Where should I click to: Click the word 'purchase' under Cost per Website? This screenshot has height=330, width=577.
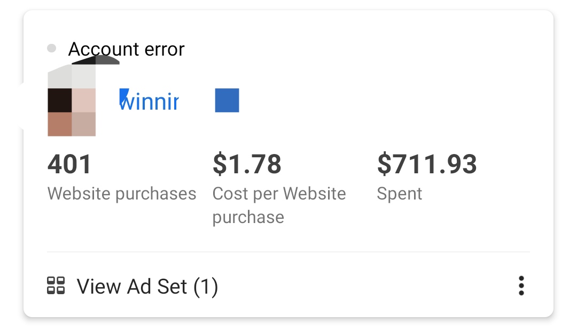(248, 217)
